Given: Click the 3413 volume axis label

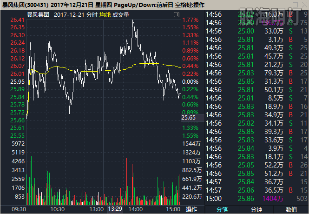Looking at the screenshot, I should click(18, 170).
